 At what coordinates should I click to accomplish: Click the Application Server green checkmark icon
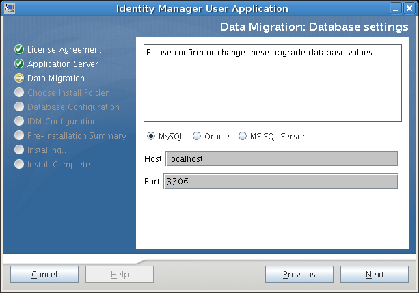(x=19, y=64)
